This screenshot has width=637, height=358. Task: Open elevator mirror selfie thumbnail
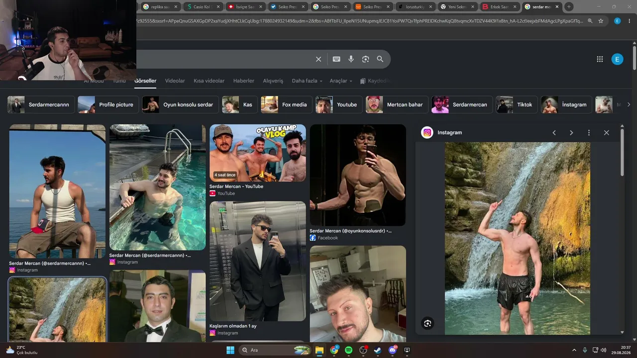(258, 261)
